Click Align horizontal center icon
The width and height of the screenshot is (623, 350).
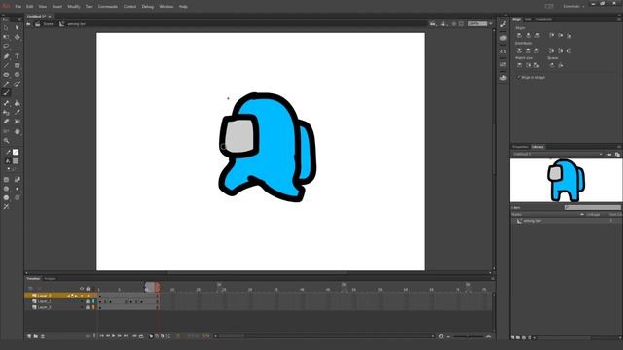point(528,35)
